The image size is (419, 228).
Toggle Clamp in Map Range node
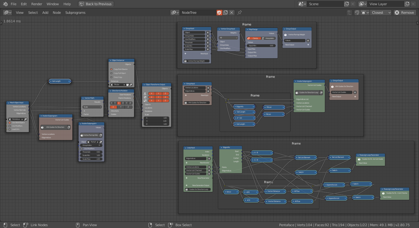pos(254,38)
